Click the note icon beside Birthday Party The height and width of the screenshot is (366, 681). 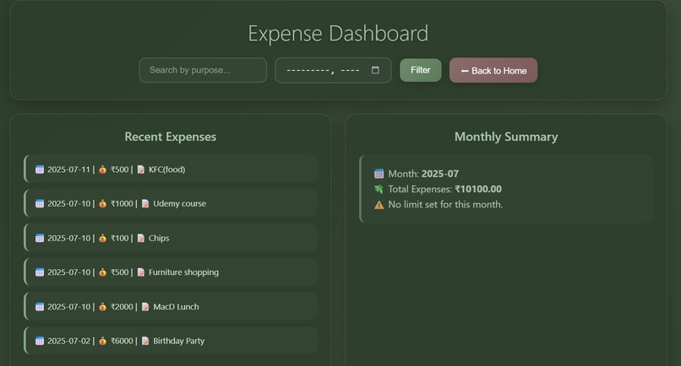[145, 341]
